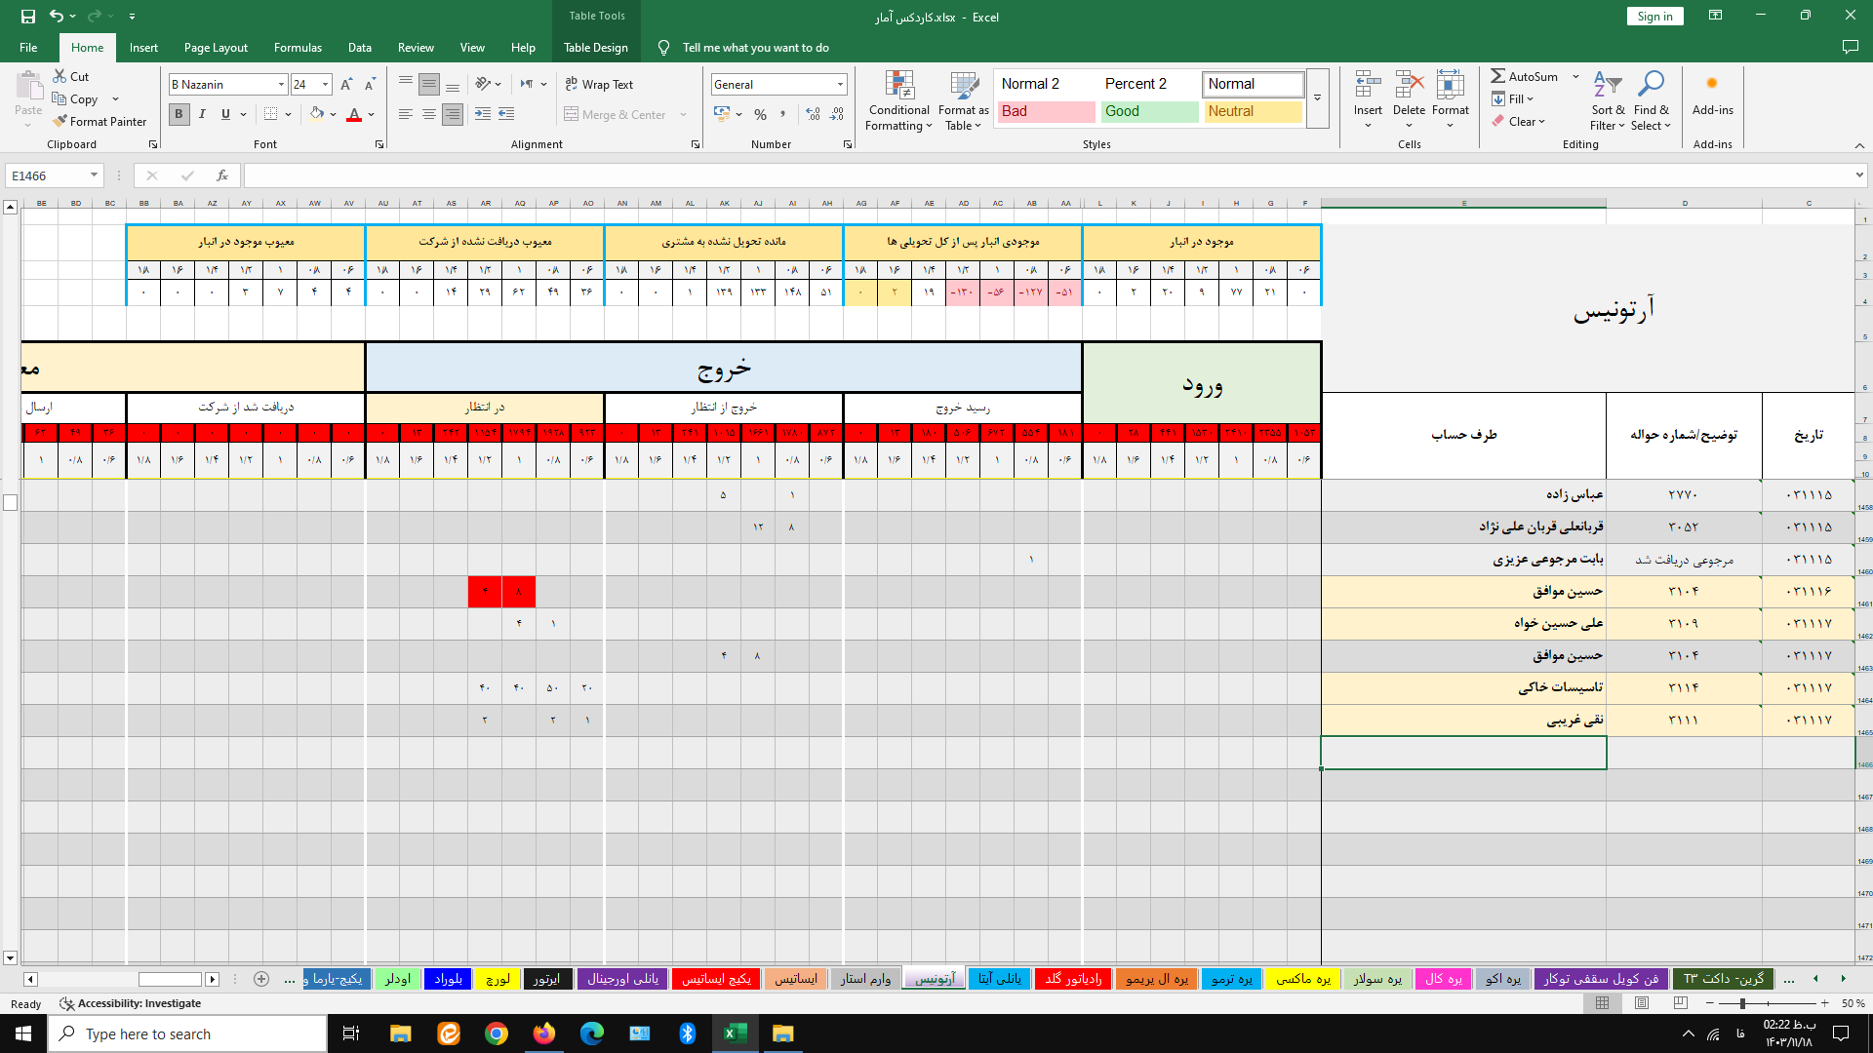The image size is (1873, 1053).
Task: Click Insert Function fx icon
Action: pos(222,175)
